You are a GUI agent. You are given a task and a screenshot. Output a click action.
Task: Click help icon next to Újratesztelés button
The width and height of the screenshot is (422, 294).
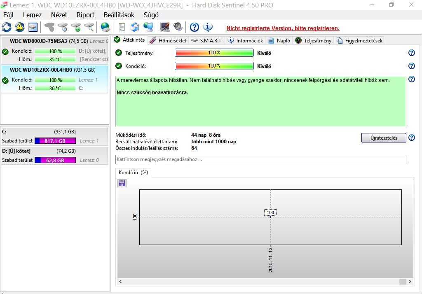pos(412,138)
